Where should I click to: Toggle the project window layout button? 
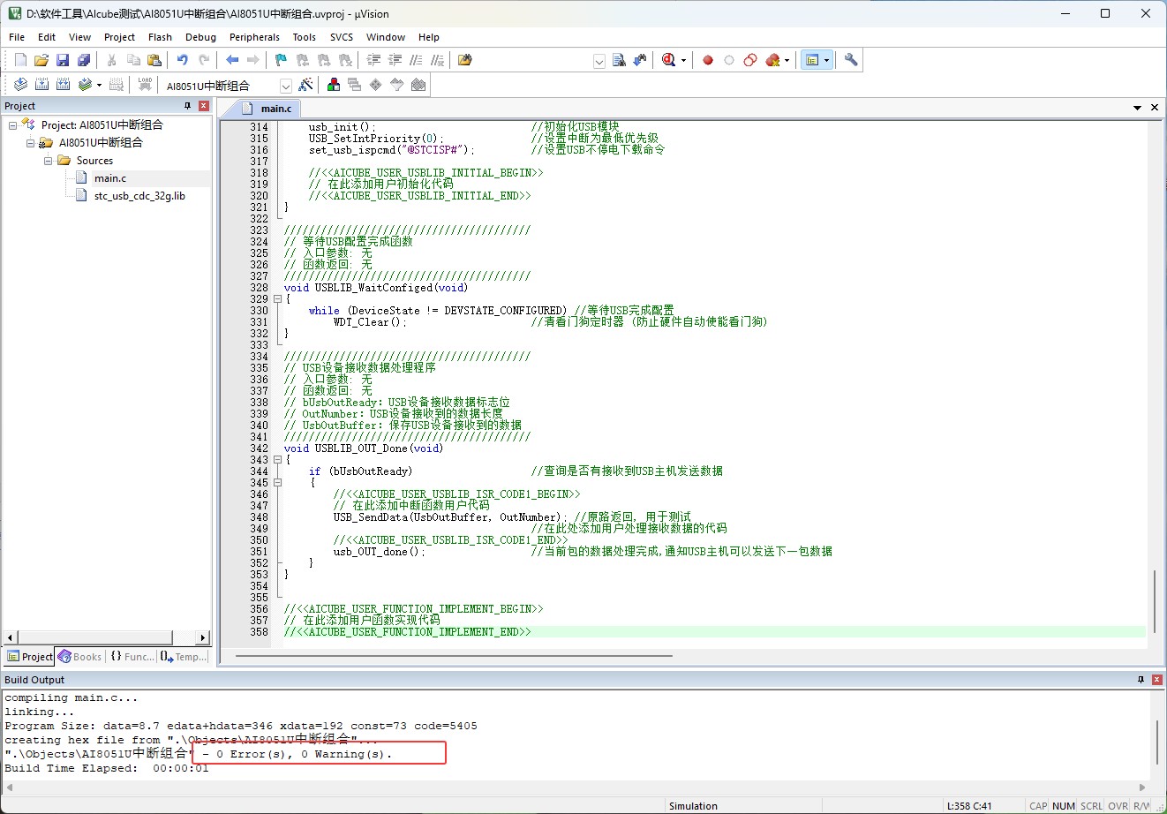tap(811, 60)
